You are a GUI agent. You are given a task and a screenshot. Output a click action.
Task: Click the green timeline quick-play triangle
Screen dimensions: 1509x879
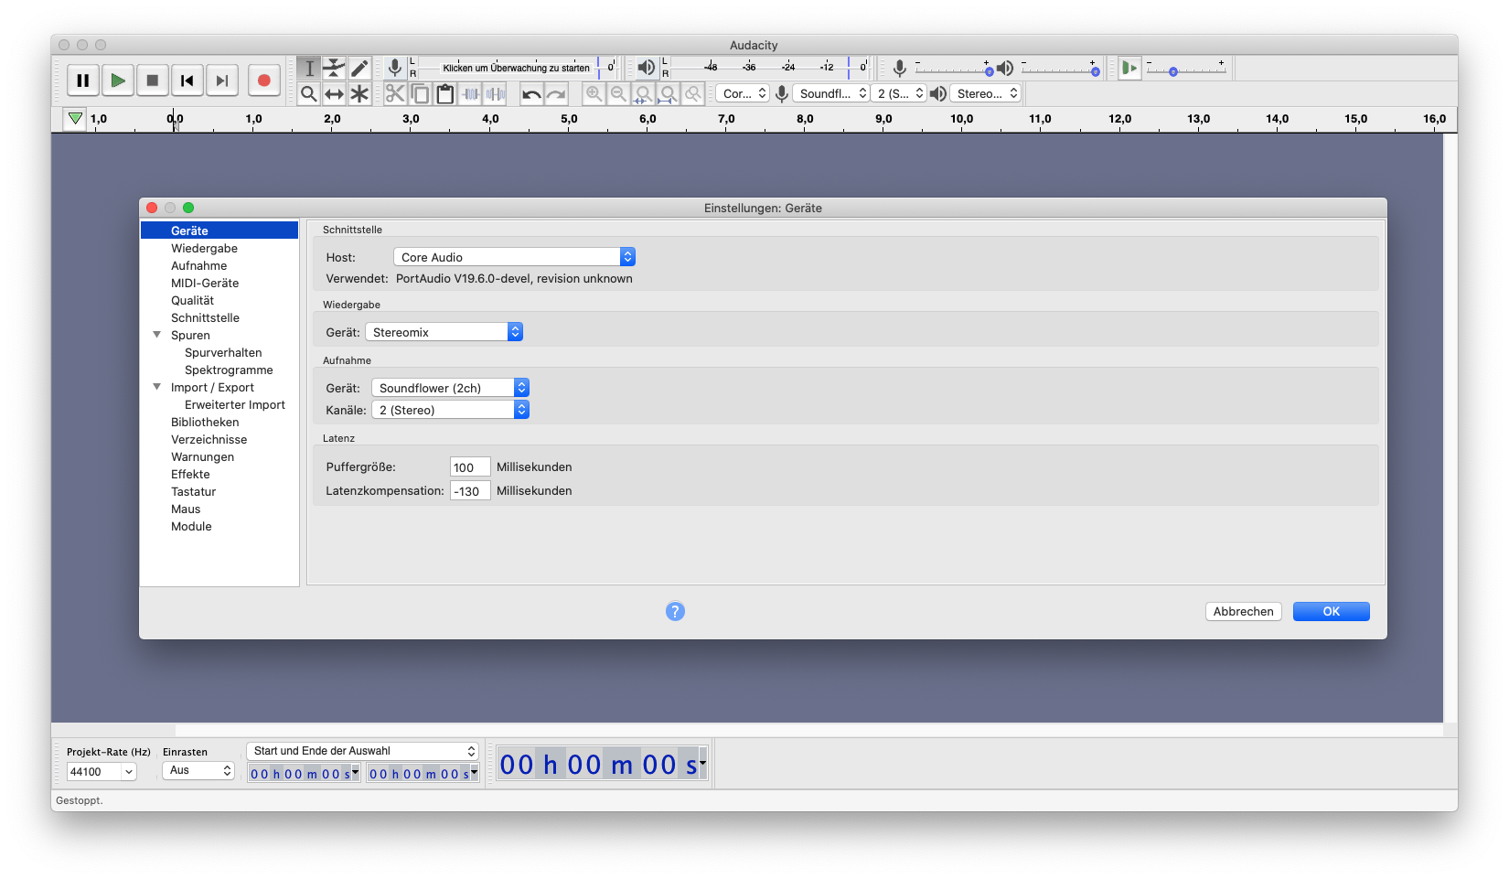pos(75,119)
